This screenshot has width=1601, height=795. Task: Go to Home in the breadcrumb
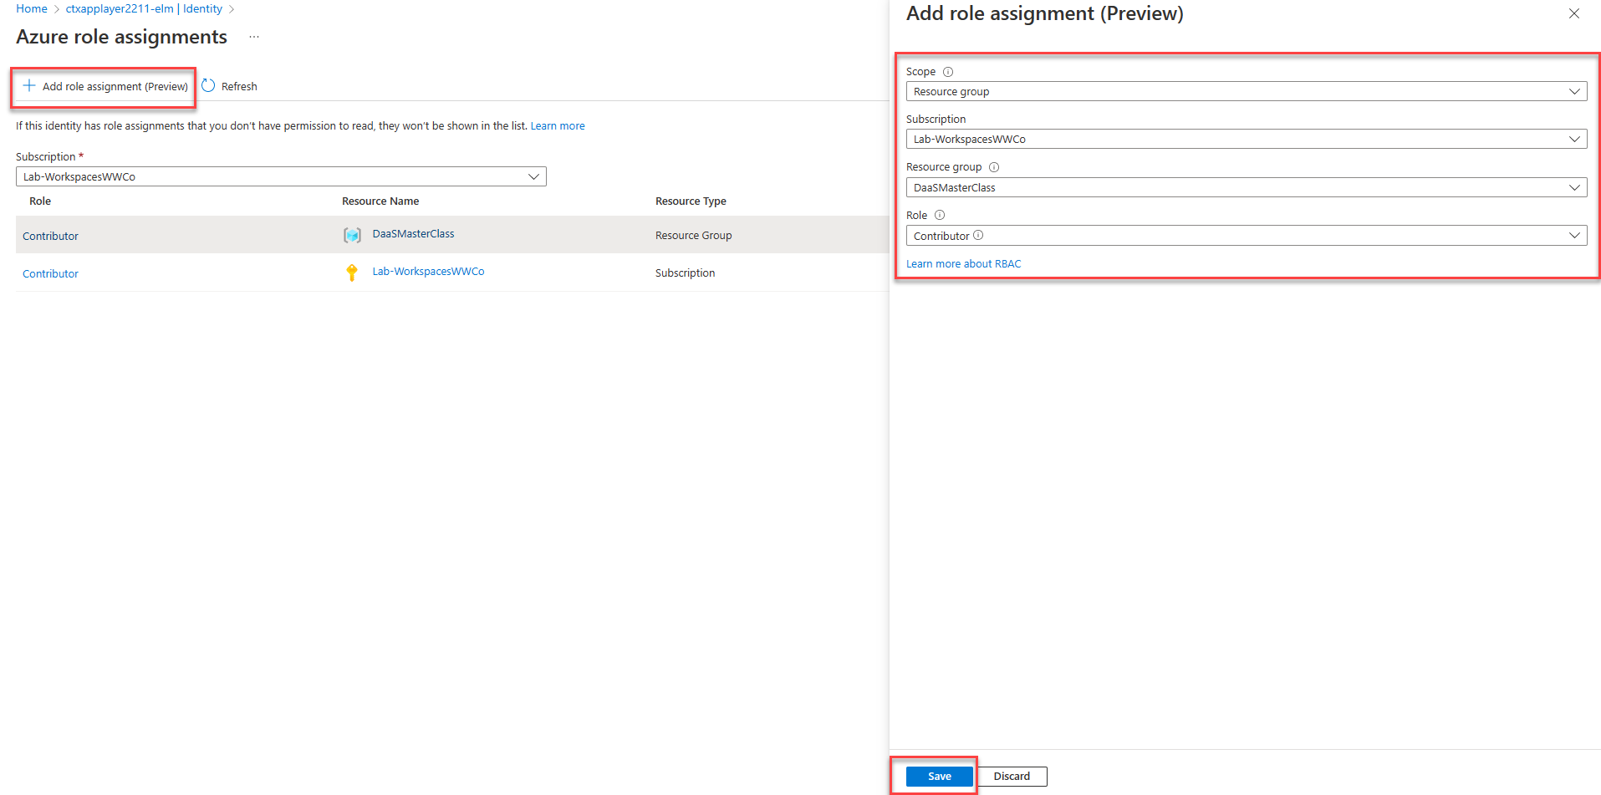click(32, 9)
